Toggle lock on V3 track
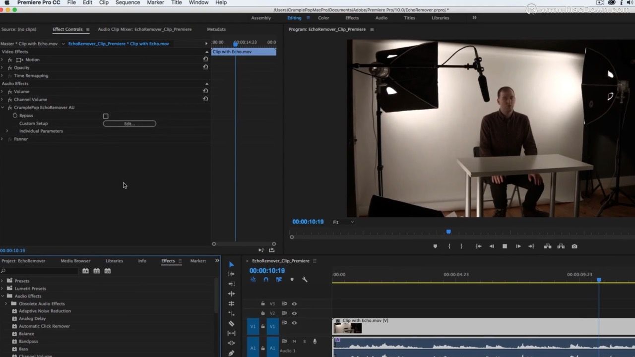The width and height of the screenshot is (635, 357). (263, 303)
